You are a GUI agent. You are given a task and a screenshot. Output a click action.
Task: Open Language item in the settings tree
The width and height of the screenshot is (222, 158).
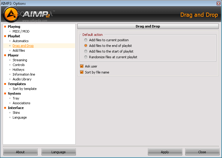pos(19,117)
